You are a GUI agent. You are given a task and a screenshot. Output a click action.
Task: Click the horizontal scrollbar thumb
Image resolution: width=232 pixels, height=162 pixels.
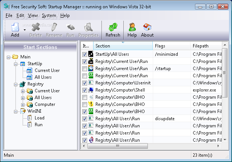tap(118, 146)
